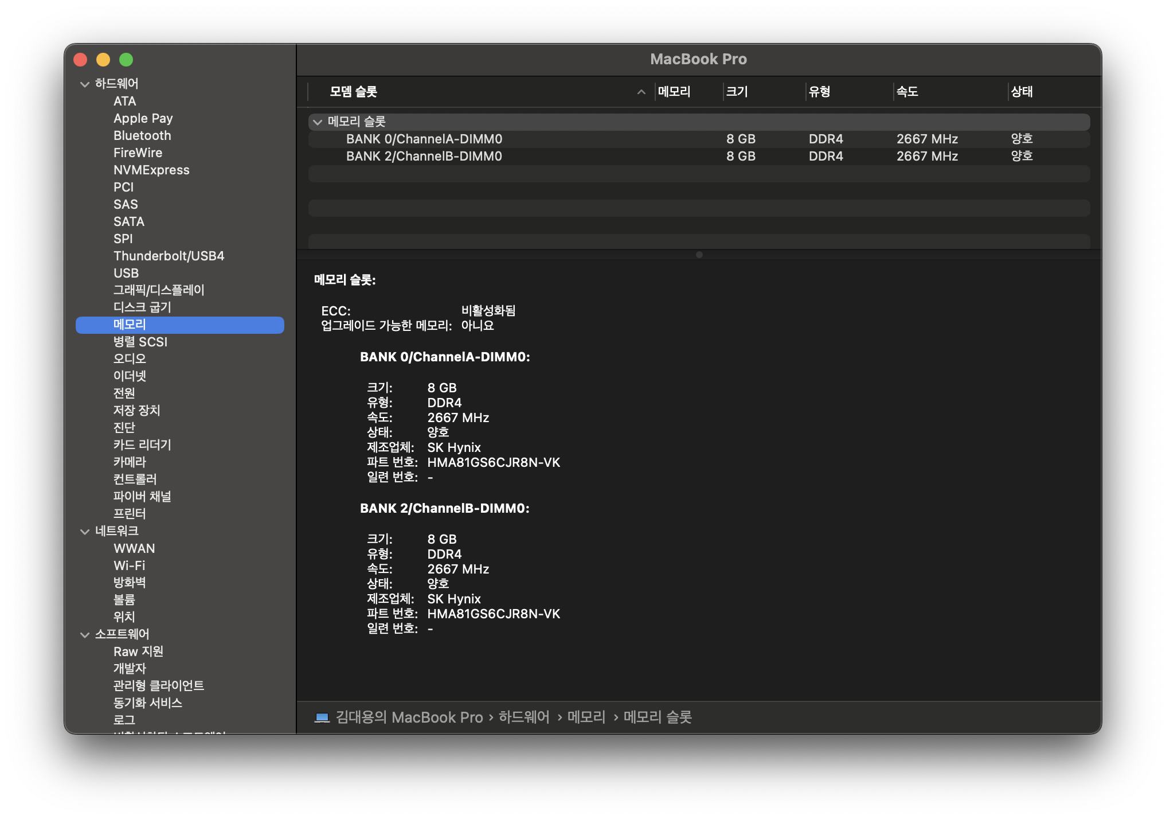Image resolution: width=1166 pixels, height=819 pixels.
Task: Open 관리형 클라이언트 in the sidebar
Action: pos(159,686)
